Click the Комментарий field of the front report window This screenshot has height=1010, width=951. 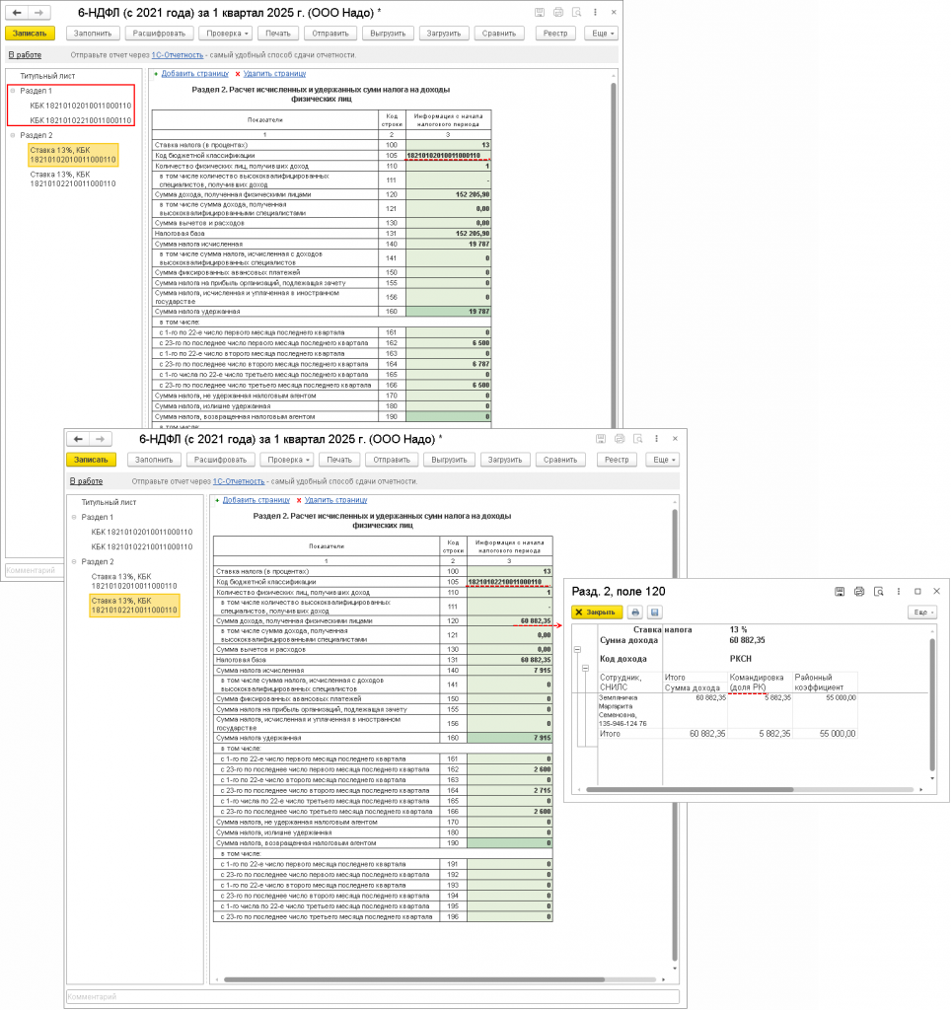[x=373, y=996]
